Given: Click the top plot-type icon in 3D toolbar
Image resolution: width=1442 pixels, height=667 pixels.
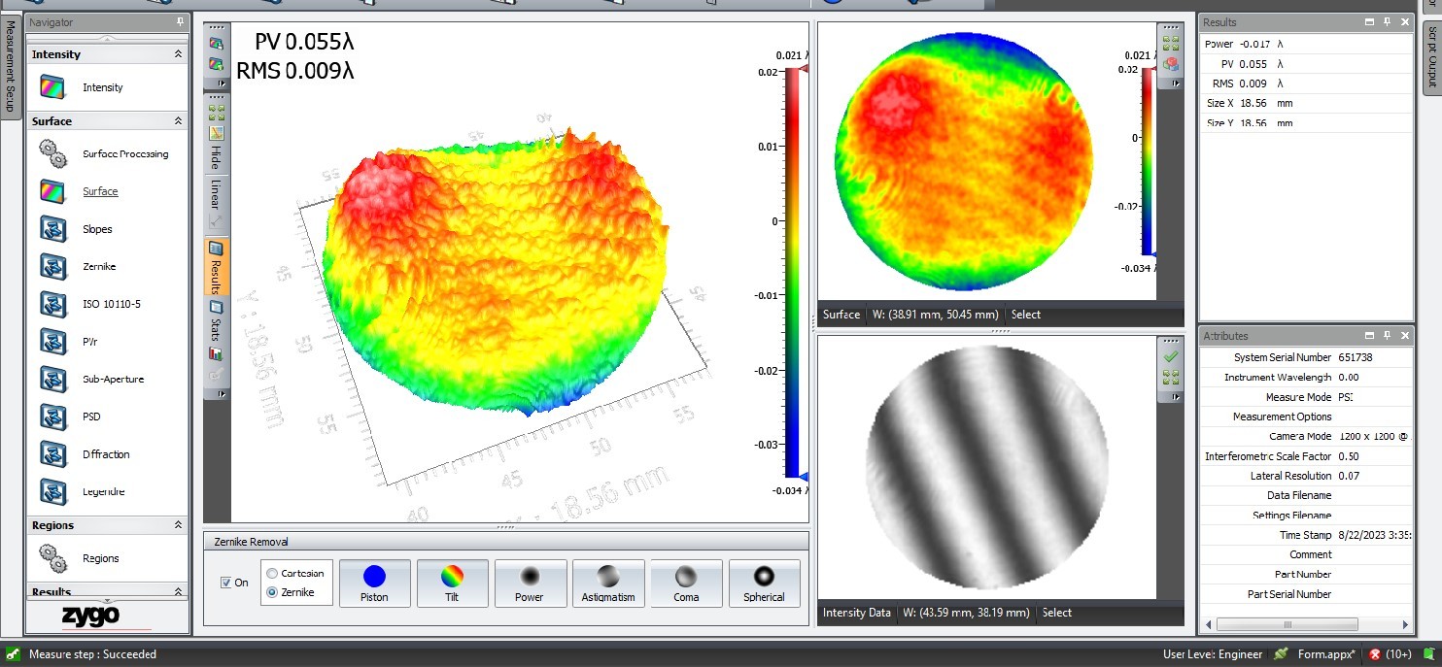Looking at the screenshot, I should pyautogui.click(x=216, y=44).
